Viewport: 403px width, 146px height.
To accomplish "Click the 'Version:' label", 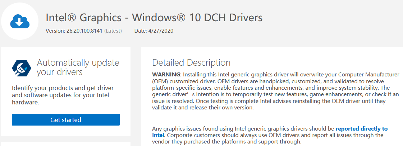I will coord(55,31).
